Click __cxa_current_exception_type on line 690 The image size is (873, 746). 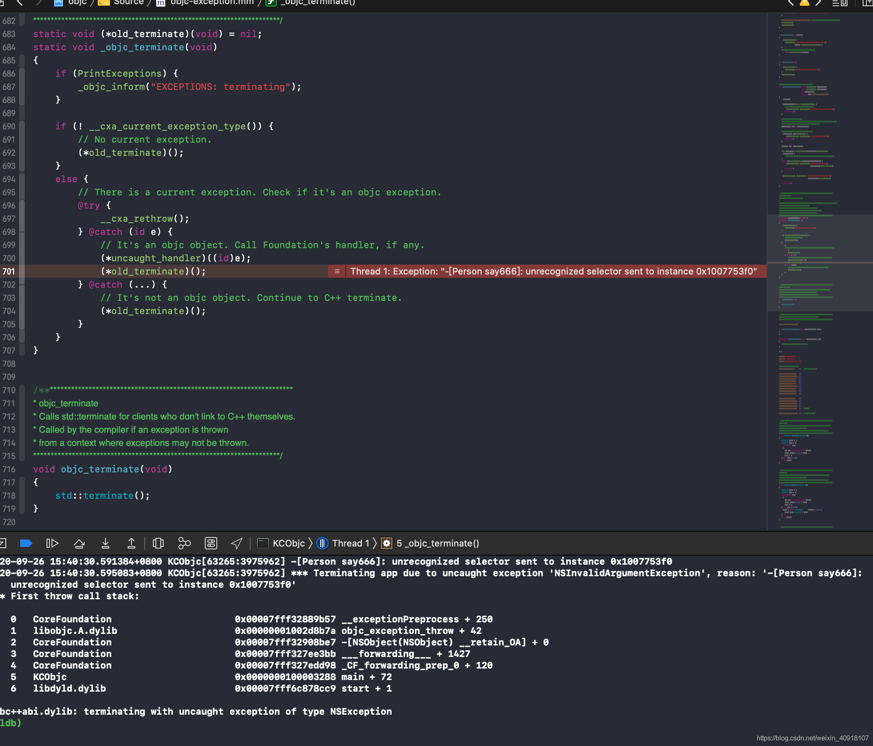pyautogui.click(x=167, y=127)
